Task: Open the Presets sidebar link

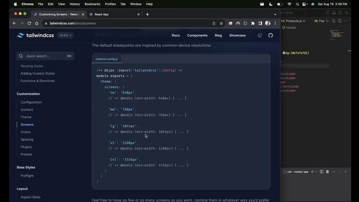Action: [x=26, y=154]
